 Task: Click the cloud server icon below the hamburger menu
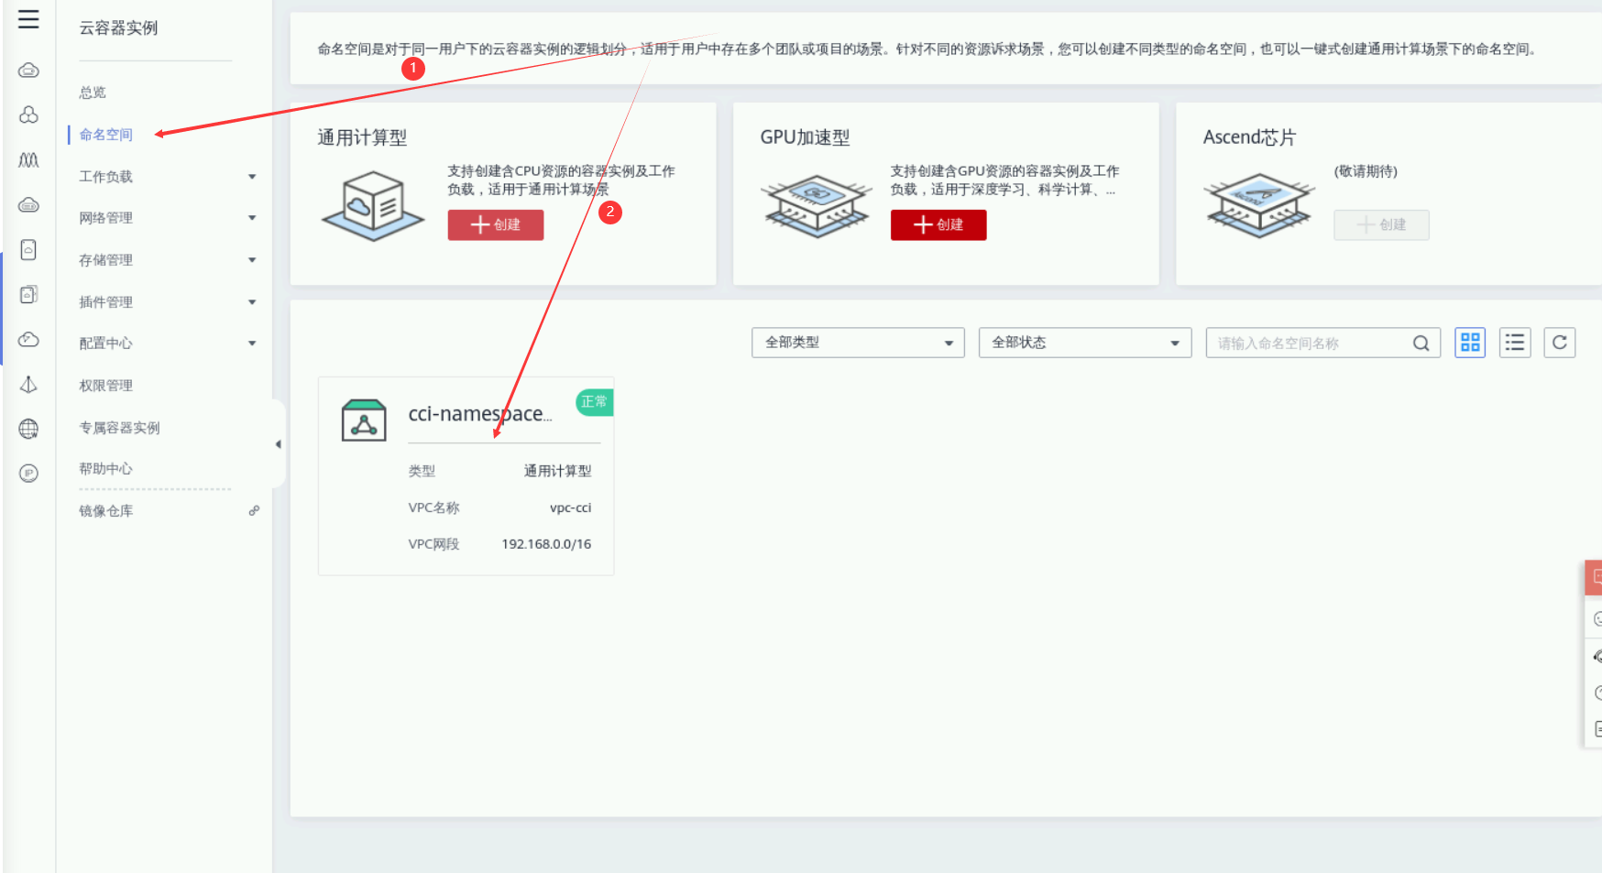click(28, 71)
